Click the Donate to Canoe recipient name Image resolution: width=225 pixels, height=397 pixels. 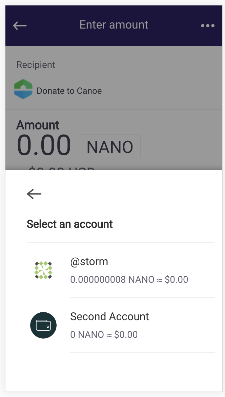69,91
